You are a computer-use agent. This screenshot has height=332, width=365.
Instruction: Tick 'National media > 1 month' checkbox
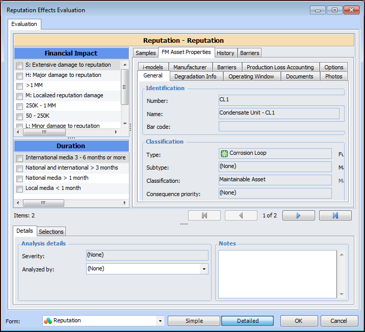(x=19, y=178)
